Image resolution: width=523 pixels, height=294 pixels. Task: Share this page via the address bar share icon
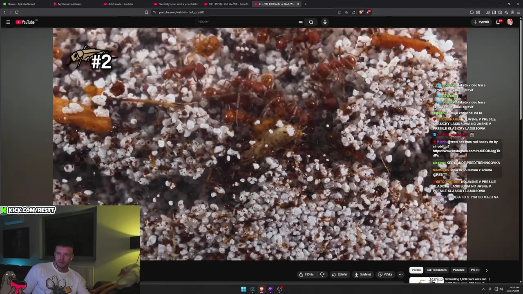coord(353,12)
